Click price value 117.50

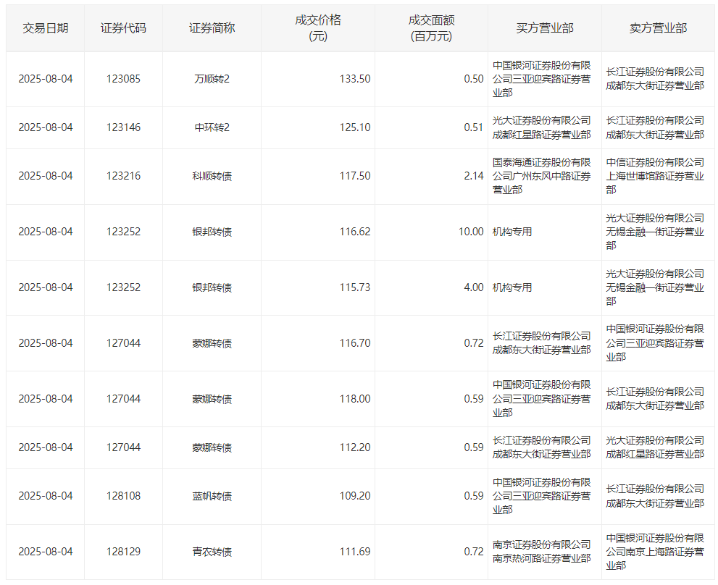click(355, 176)
